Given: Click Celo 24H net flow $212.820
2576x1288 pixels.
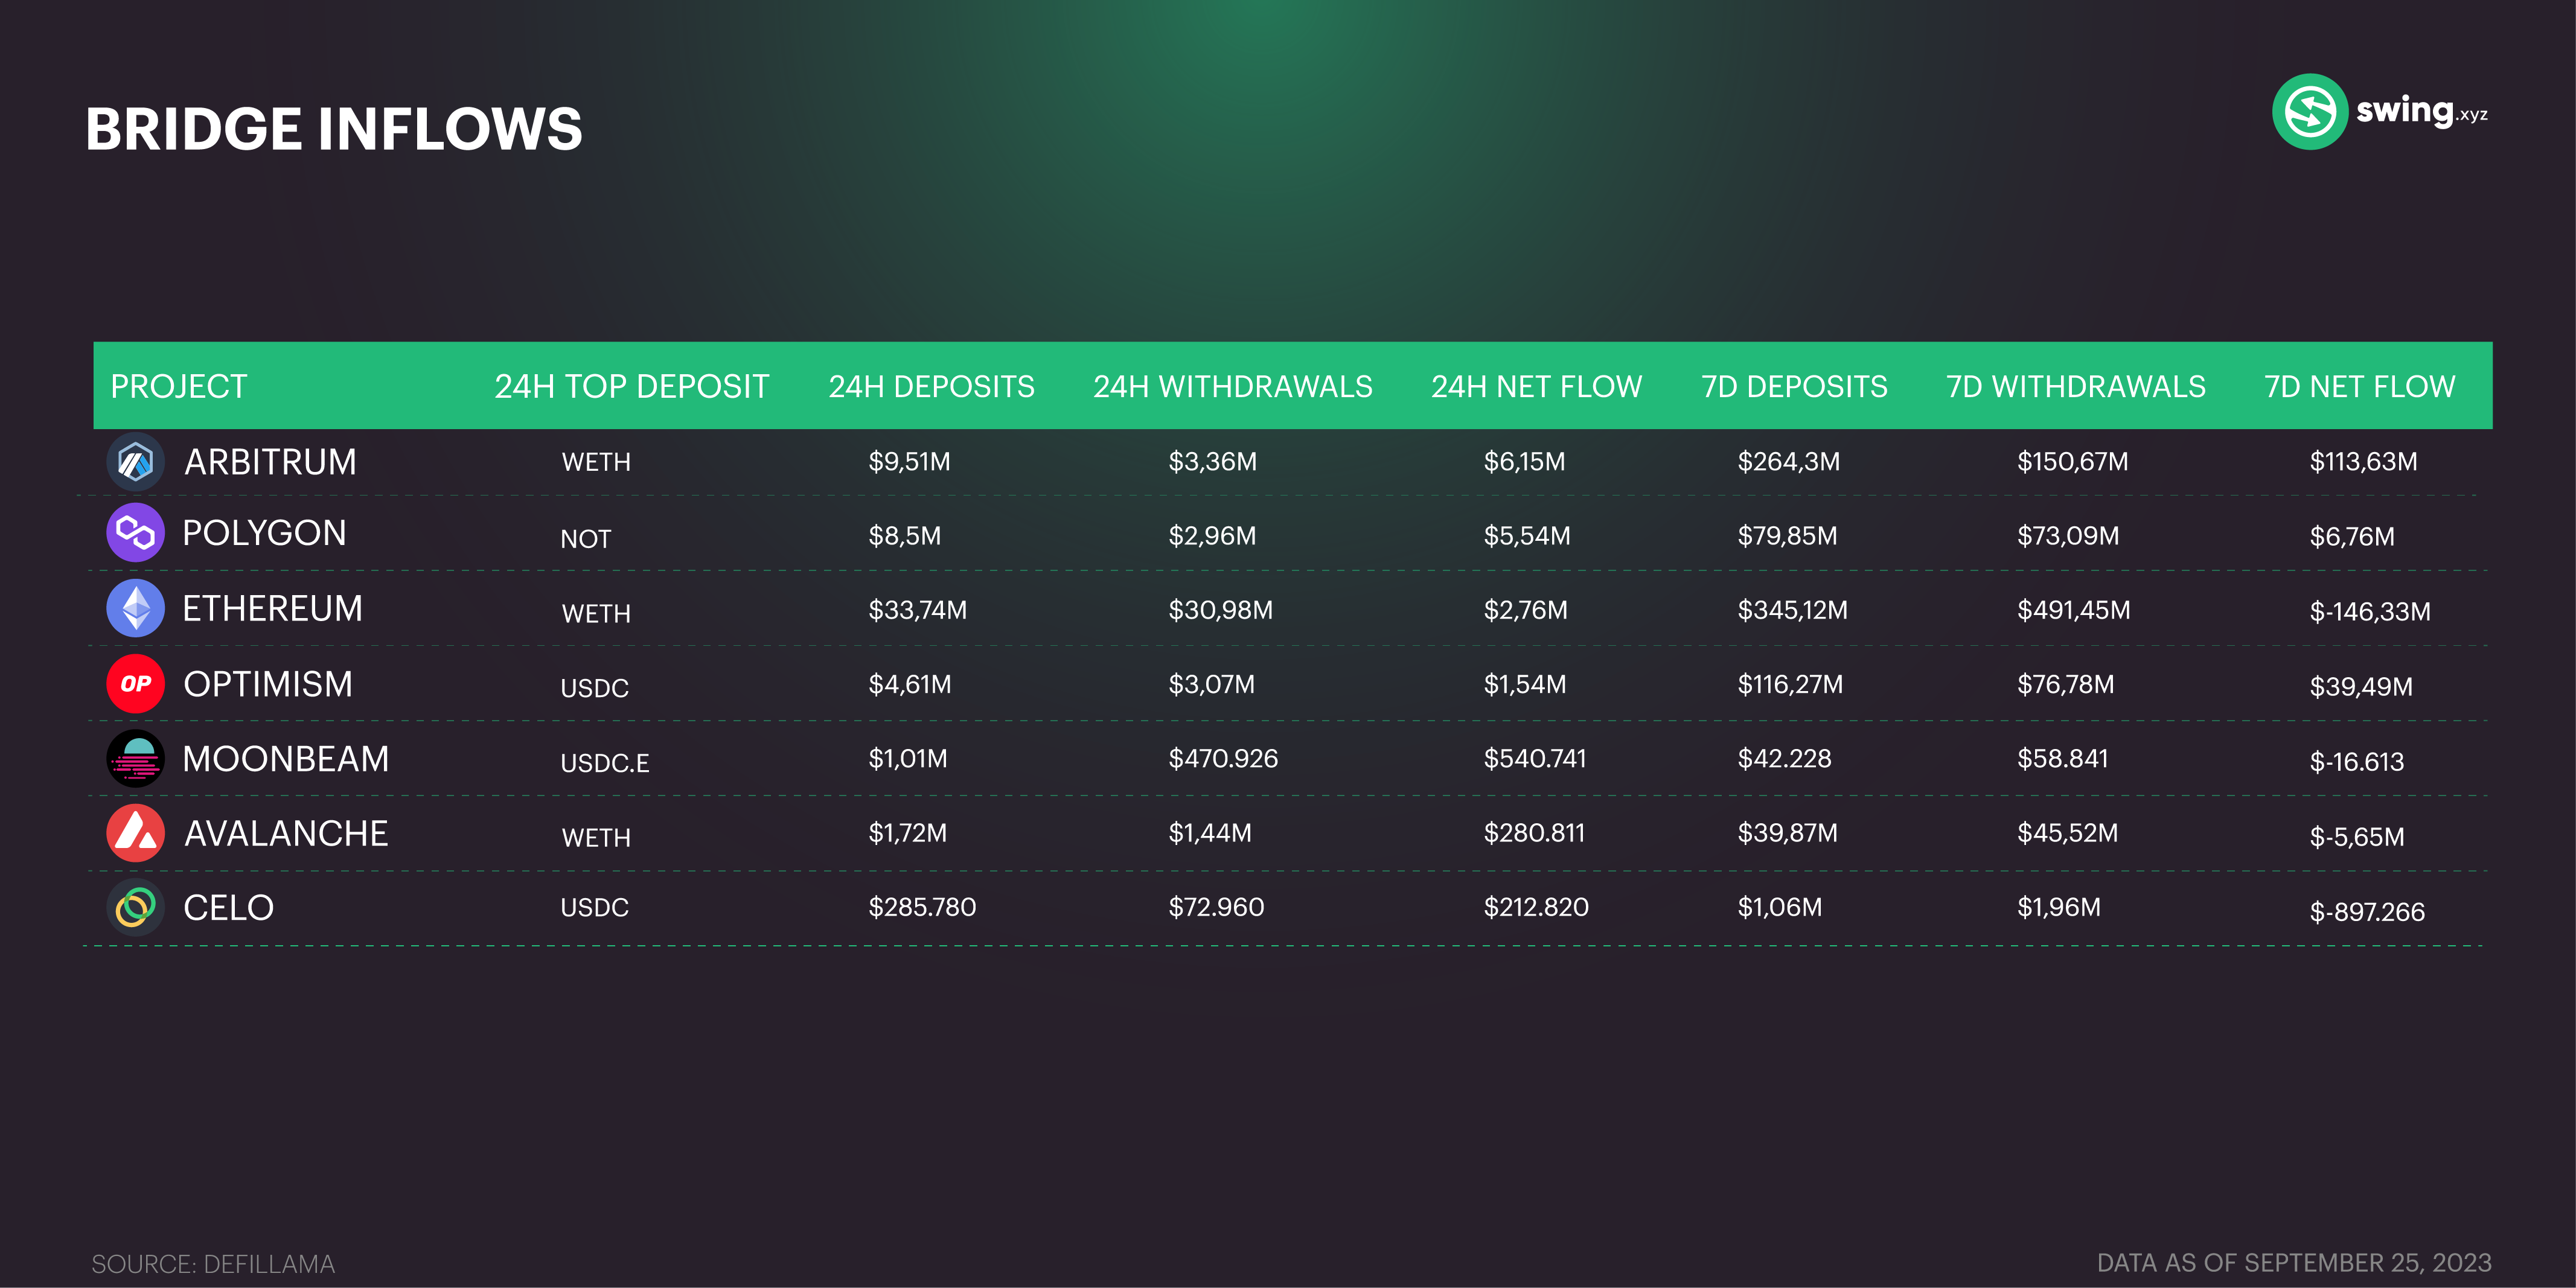Looking at the screenshot, I should coord(1537,907).
